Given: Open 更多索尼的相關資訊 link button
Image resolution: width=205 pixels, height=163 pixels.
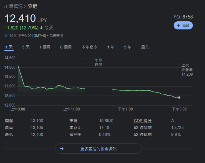Looking at the screenshot, I should [x=98, y=149].
